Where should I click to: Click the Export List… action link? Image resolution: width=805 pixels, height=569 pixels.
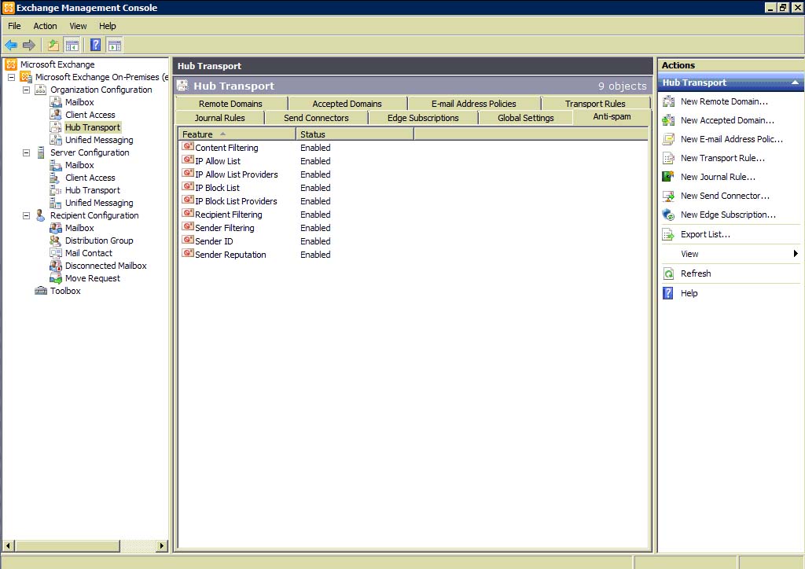click(705, 234)
